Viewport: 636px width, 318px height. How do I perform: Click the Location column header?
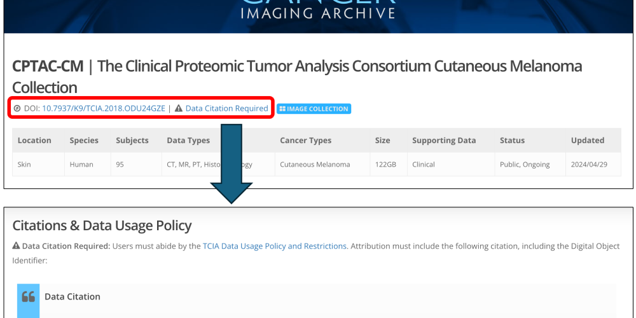point(34,141)
